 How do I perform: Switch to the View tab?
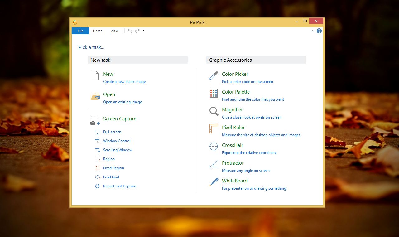click(115, 31)
